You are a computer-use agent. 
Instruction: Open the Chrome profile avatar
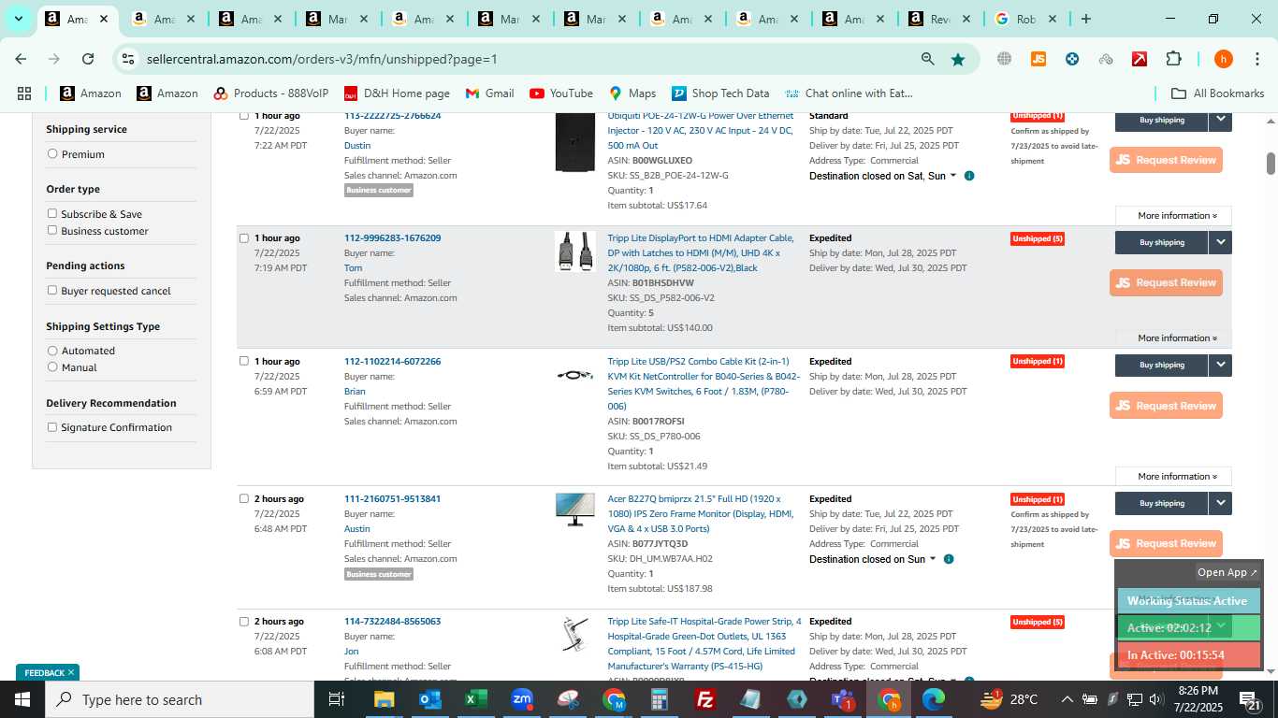click(1223, 59)
